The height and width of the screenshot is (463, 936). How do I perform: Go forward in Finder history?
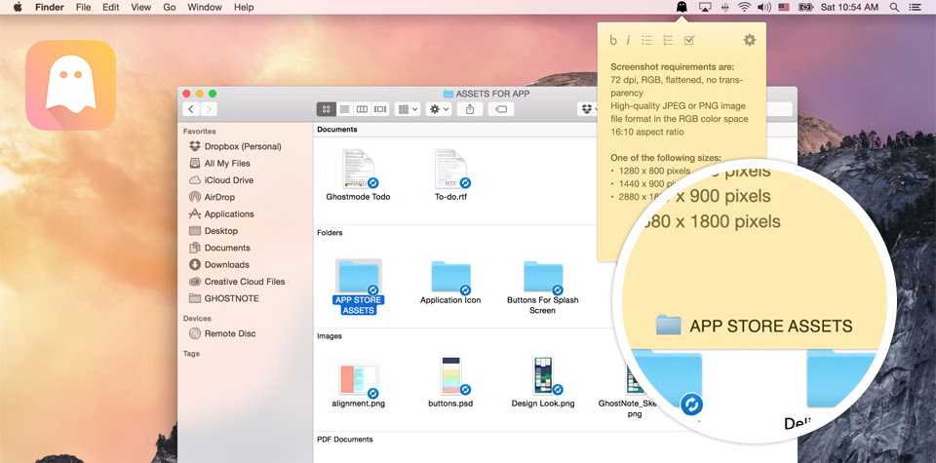point(209,109)
